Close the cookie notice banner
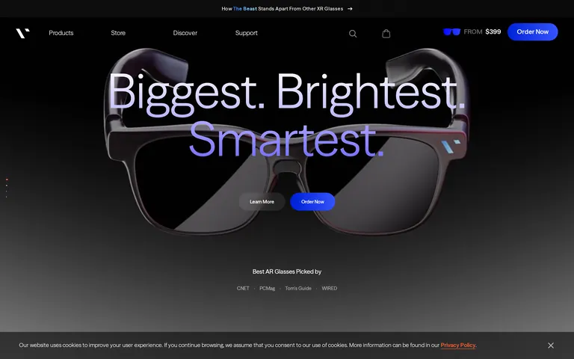The width and height of the screenshot is (574, 359). pos(551,346)
